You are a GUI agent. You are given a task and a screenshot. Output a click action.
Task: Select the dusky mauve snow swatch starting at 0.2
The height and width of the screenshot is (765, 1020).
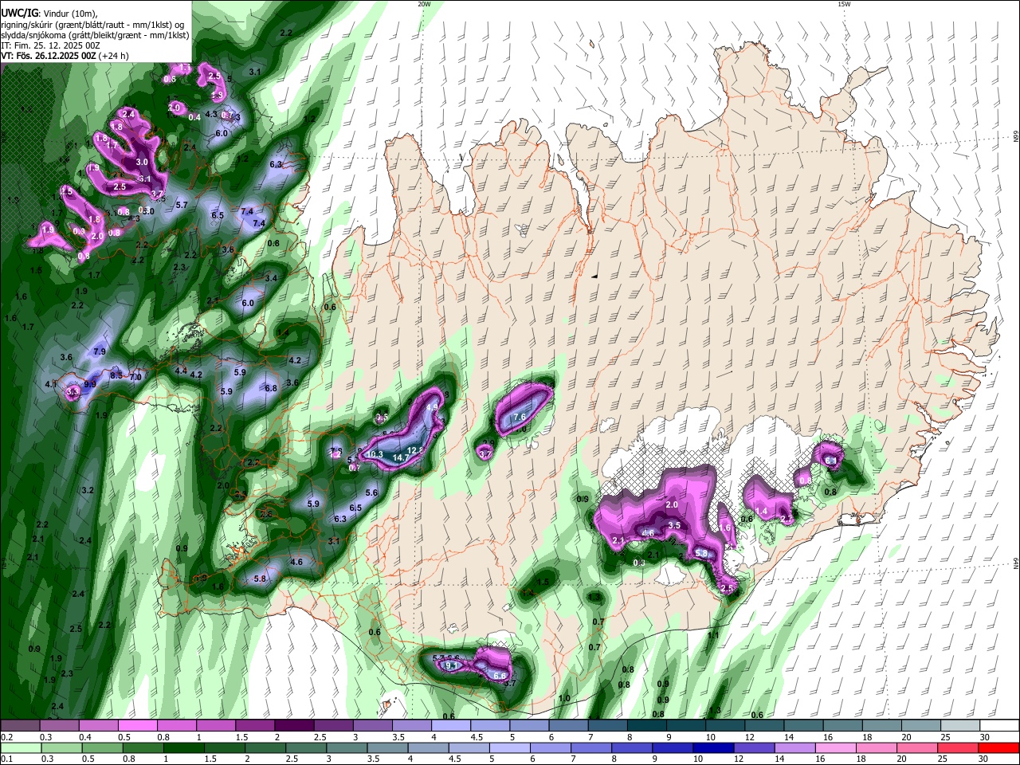pyautogui.click(x=20, y=726)
